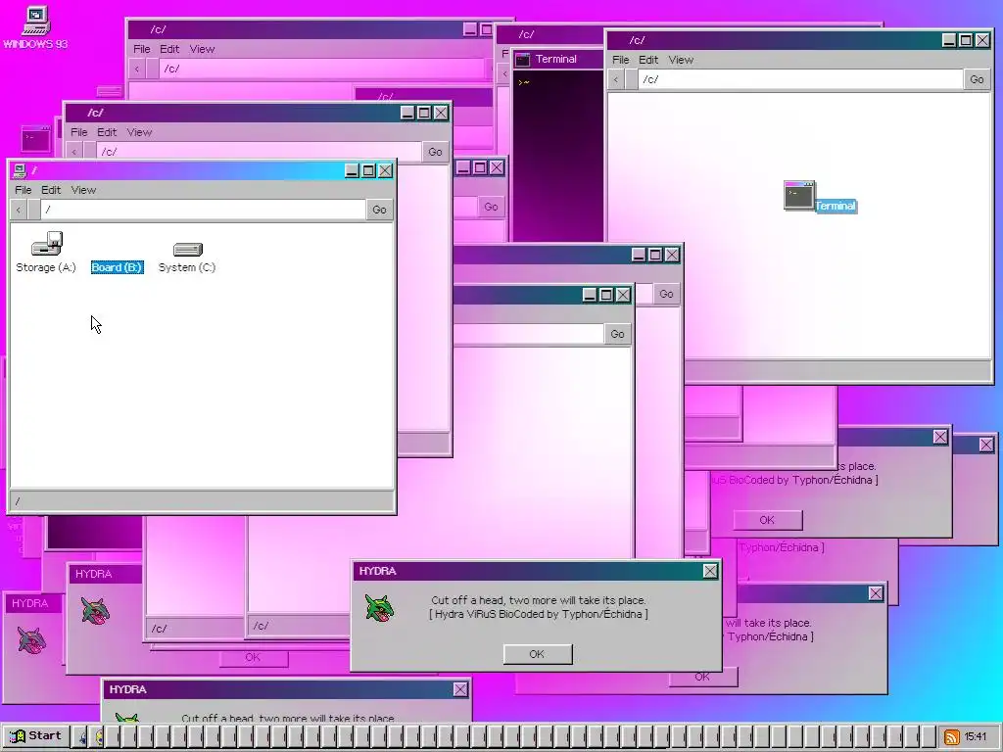The image size is (1003, 752).
Task: Open View menu in the topmost-left /c/ window
Action: point(202,49)
